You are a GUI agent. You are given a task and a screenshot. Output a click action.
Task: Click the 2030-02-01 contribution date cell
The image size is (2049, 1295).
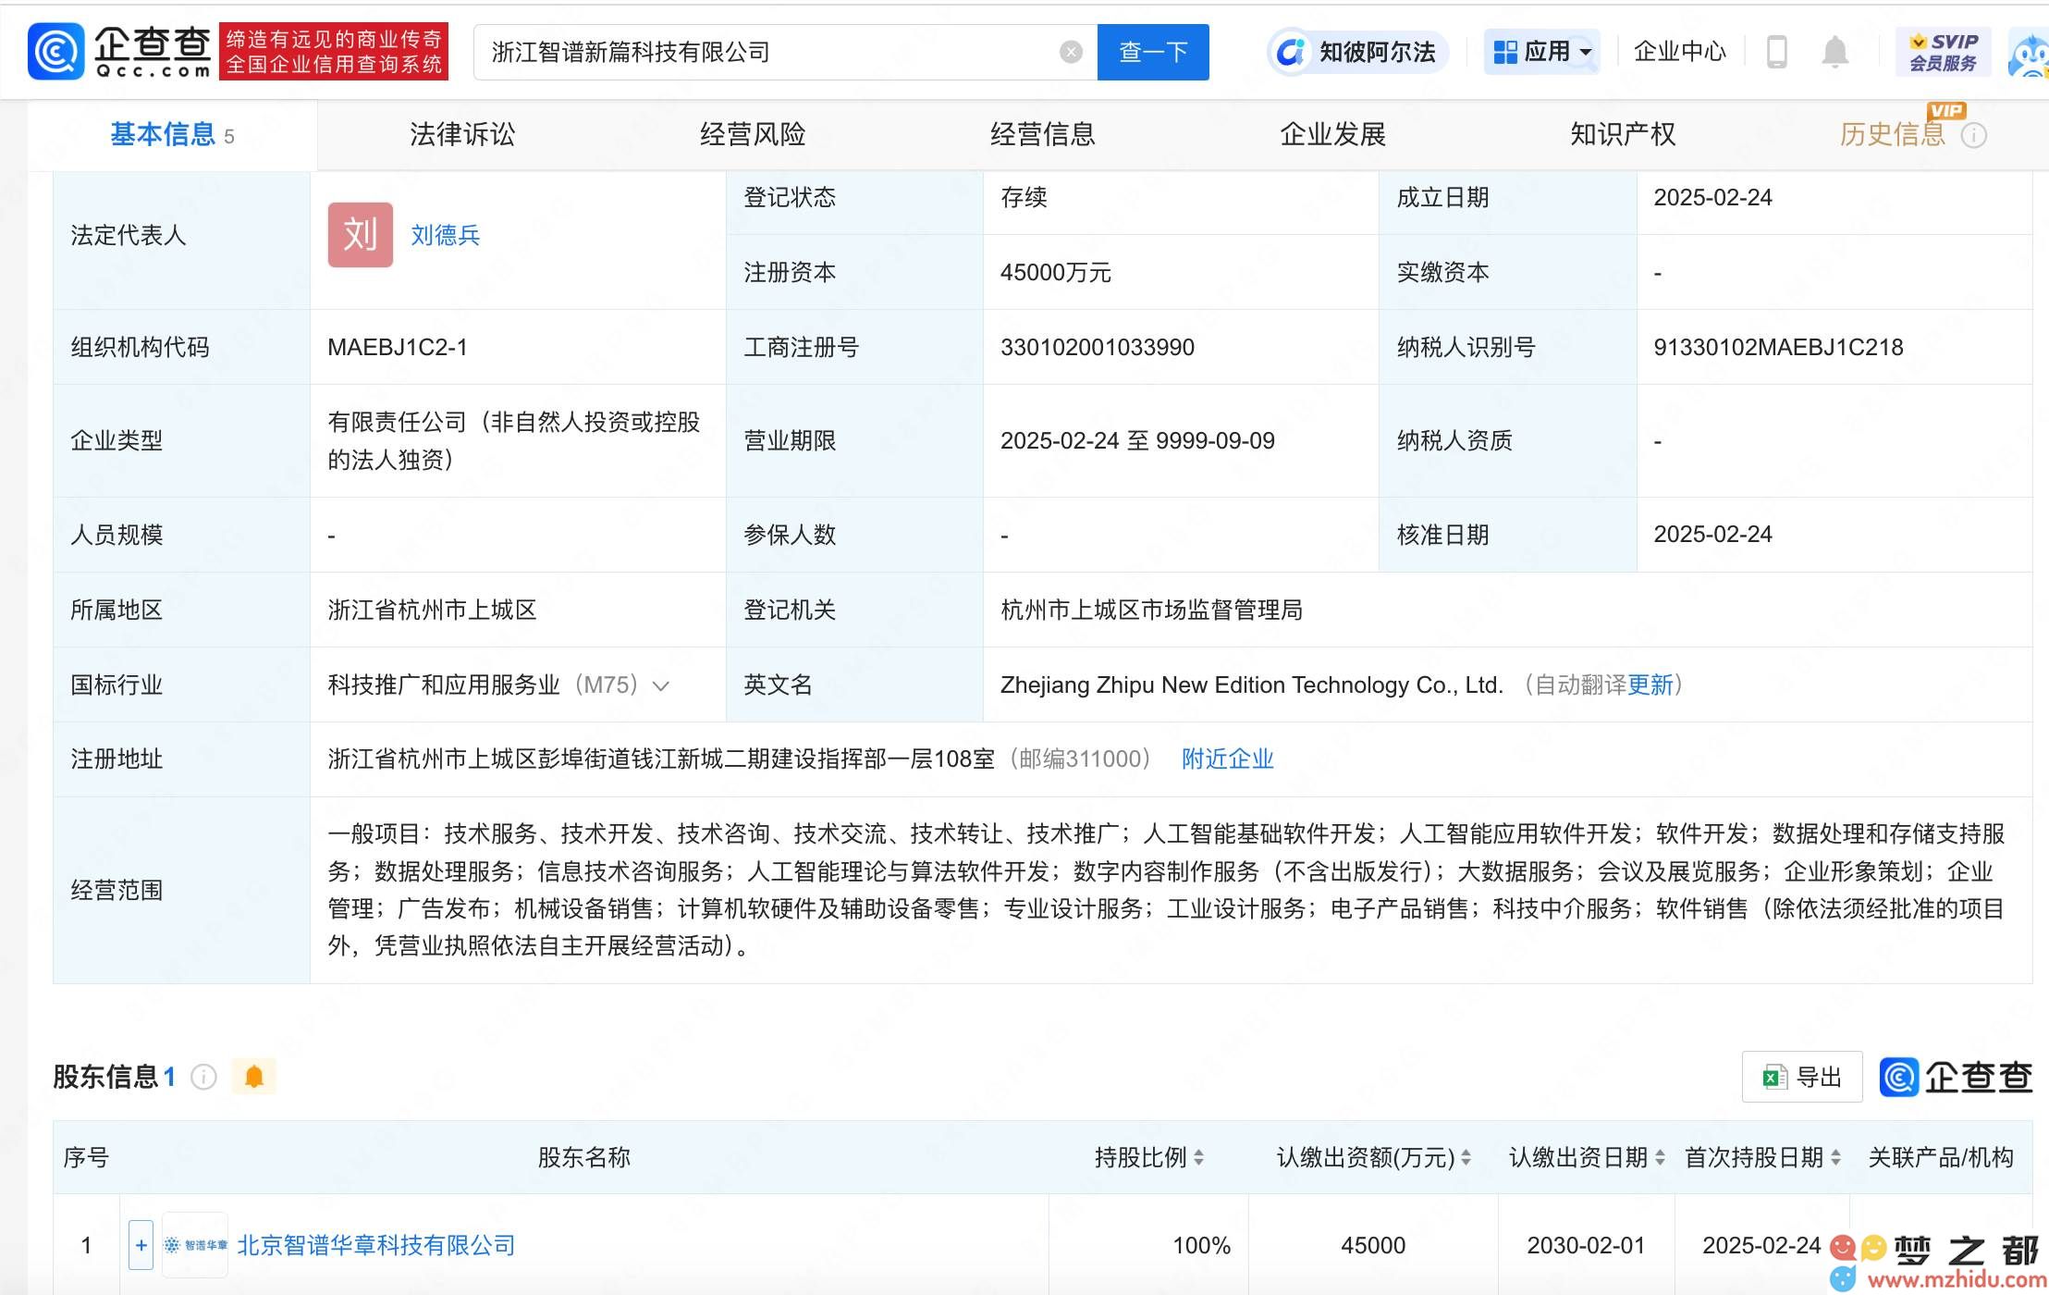click(x=1586, y=1245)
